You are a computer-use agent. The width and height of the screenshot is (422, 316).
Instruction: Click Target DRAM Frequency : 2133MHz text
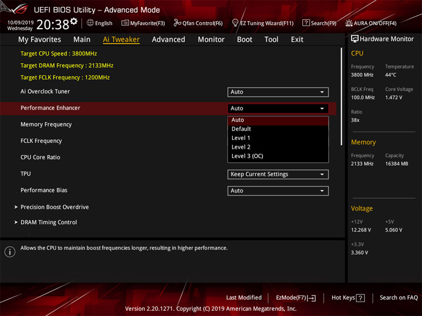tap(67, 66)
